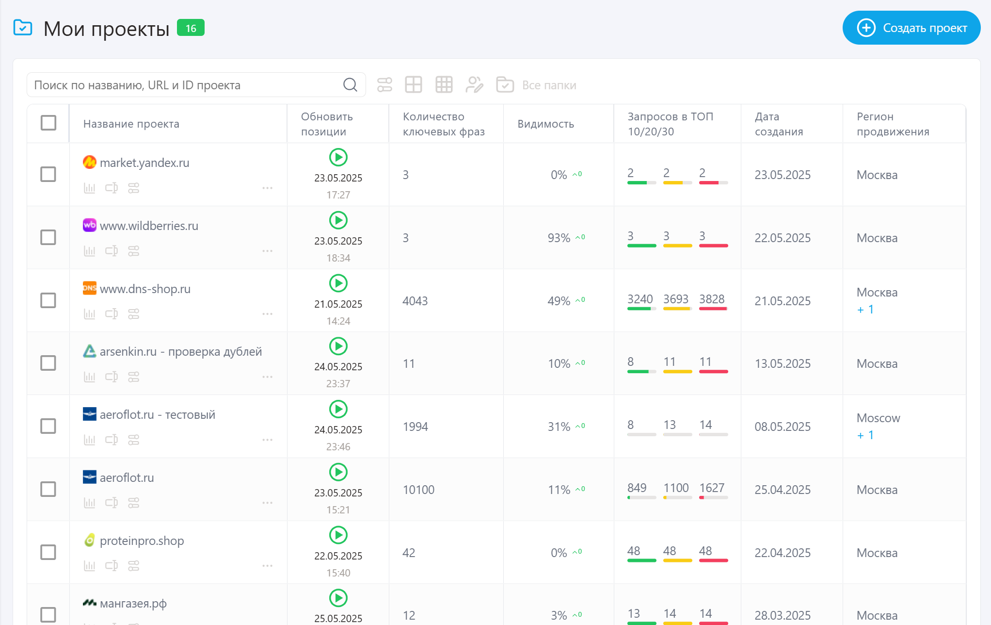Click the Создать проект button
Screen dimensions: 991x625
(911, 28)
